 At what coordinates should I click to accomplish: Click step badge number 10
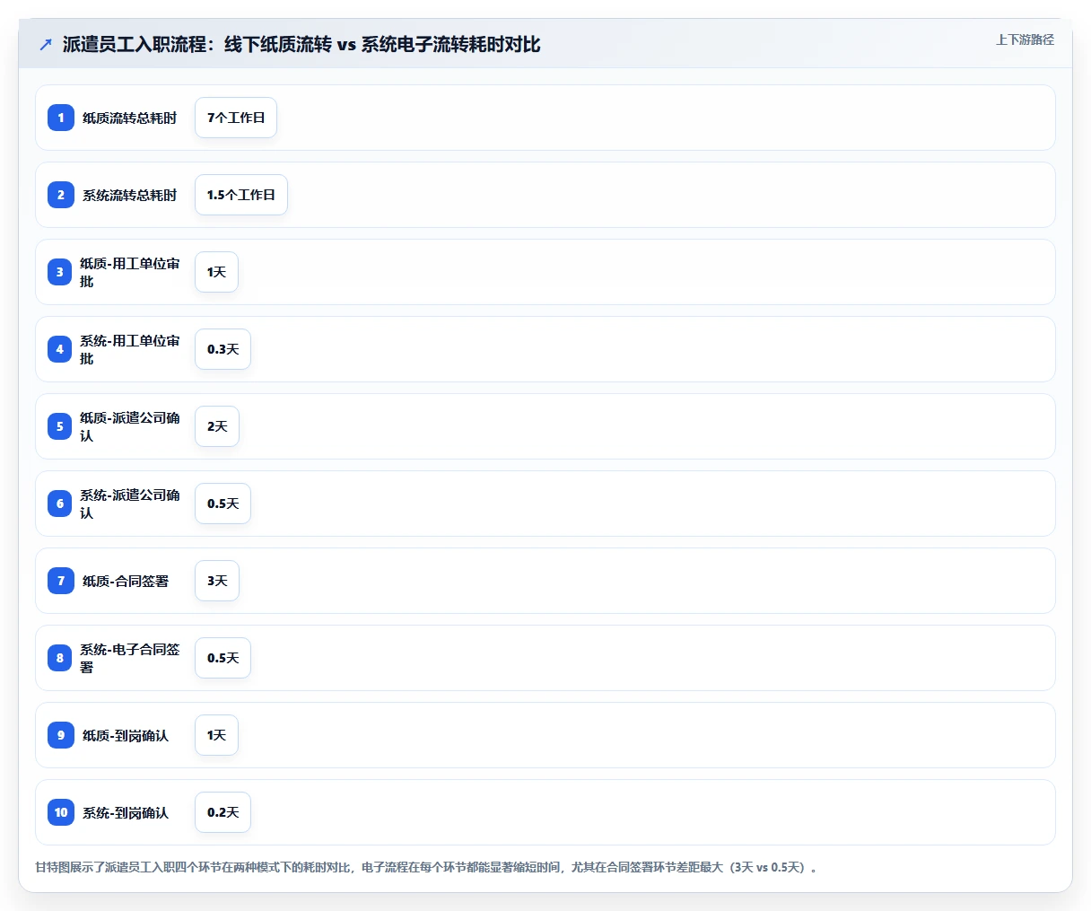[x=61, y=812]
